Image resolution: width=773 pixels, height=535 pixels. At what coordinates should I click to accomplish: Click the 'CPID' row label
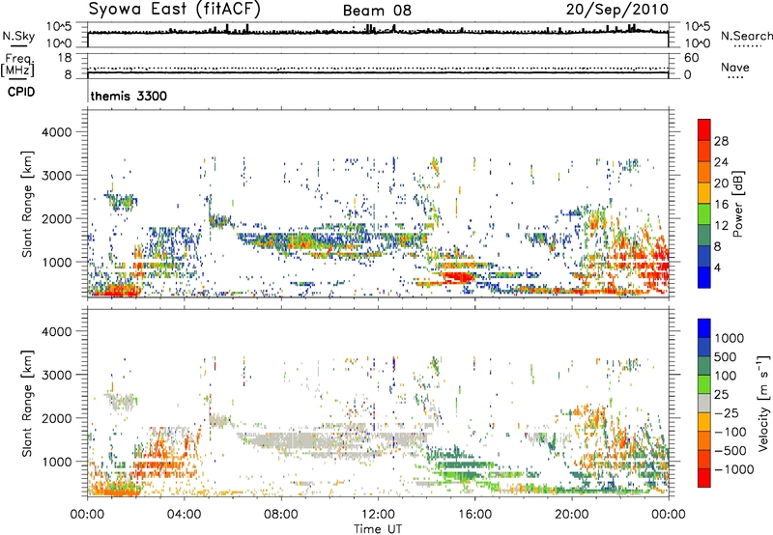pos(21,92)
